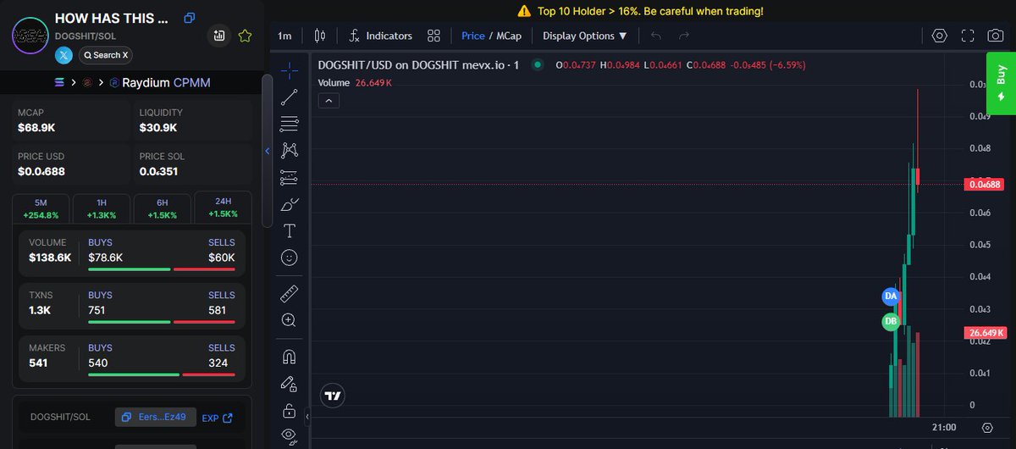This screenshot has width=1016, height=449.
Task: Select the ruler measure tool
Action: coord(289,294)
